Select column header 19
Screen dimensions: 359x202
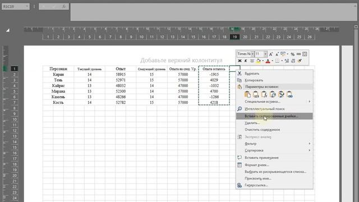[x=234, y=37]
